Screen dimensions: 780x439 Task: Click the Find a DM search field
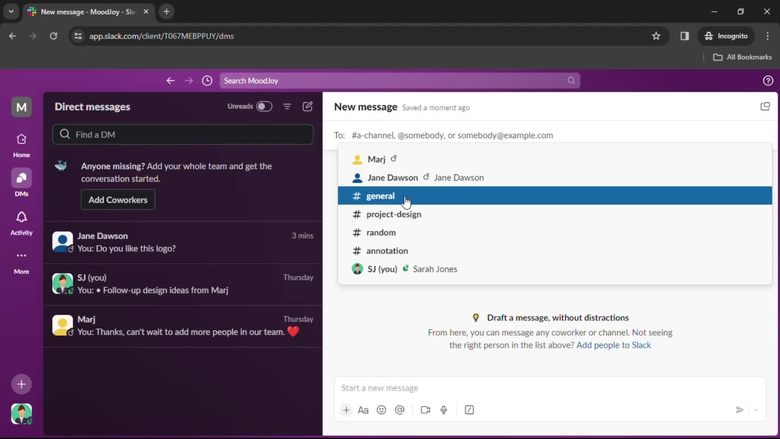tap(183, 135)
